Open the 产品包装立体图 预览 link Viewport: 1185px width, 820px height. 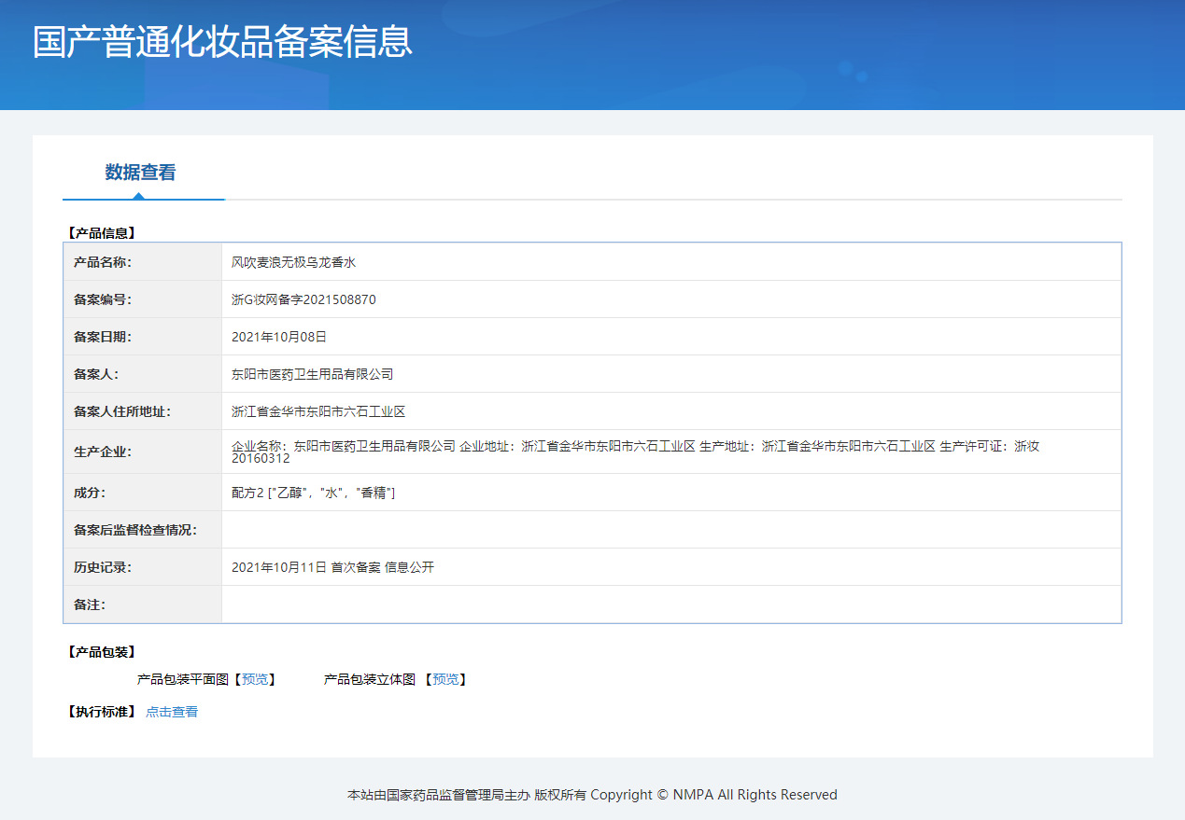click(x=445, y=679)
